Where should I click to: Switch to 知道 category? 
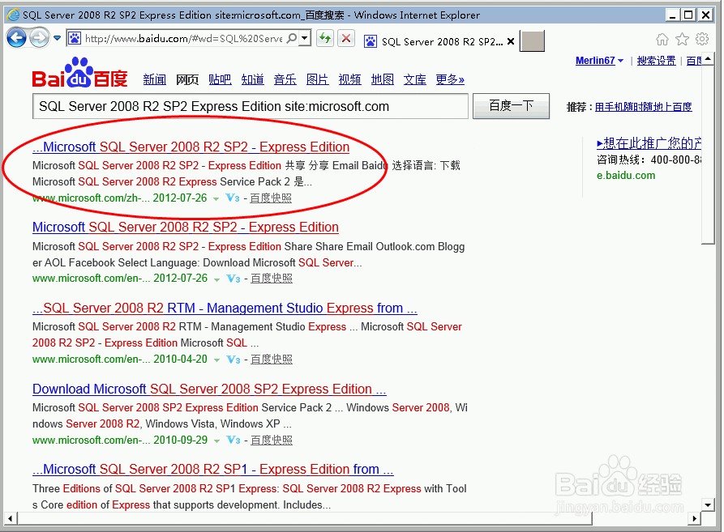253,79
